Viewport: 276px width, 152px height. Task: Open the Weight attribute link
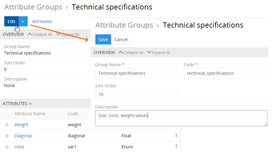coord(21,125)
